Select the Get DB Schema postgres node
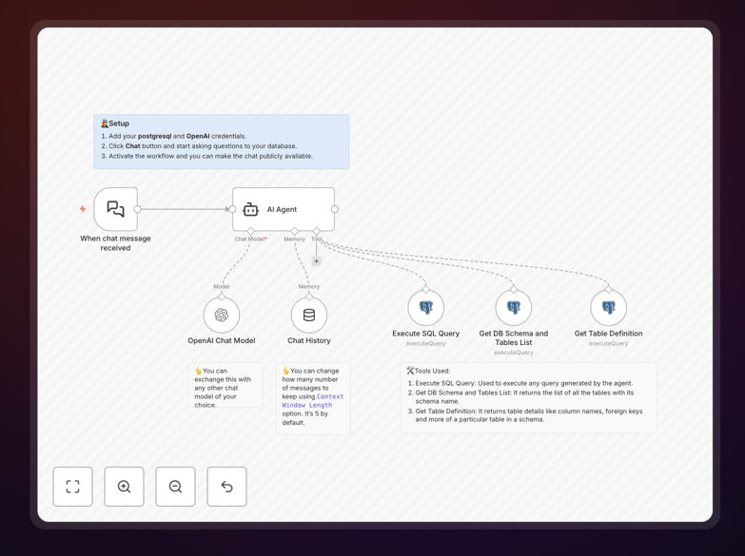This screenshot has width=745, height=556. (514, 308)
